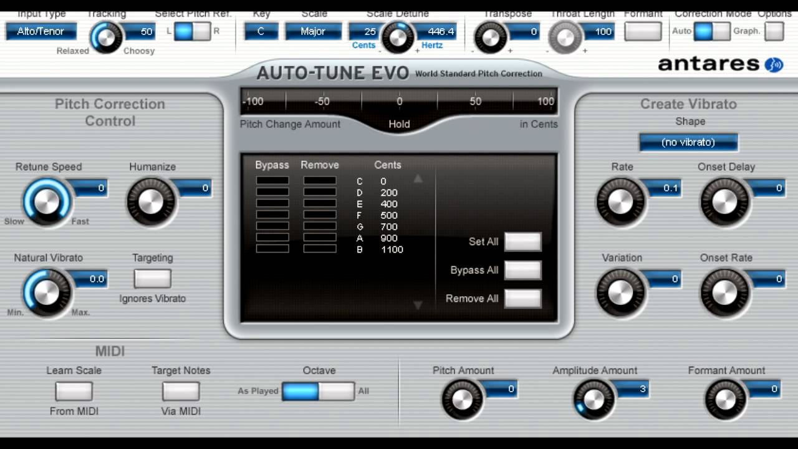Click the Remove All button
This screenshot has height=449, width=798.
pos(522,299)
